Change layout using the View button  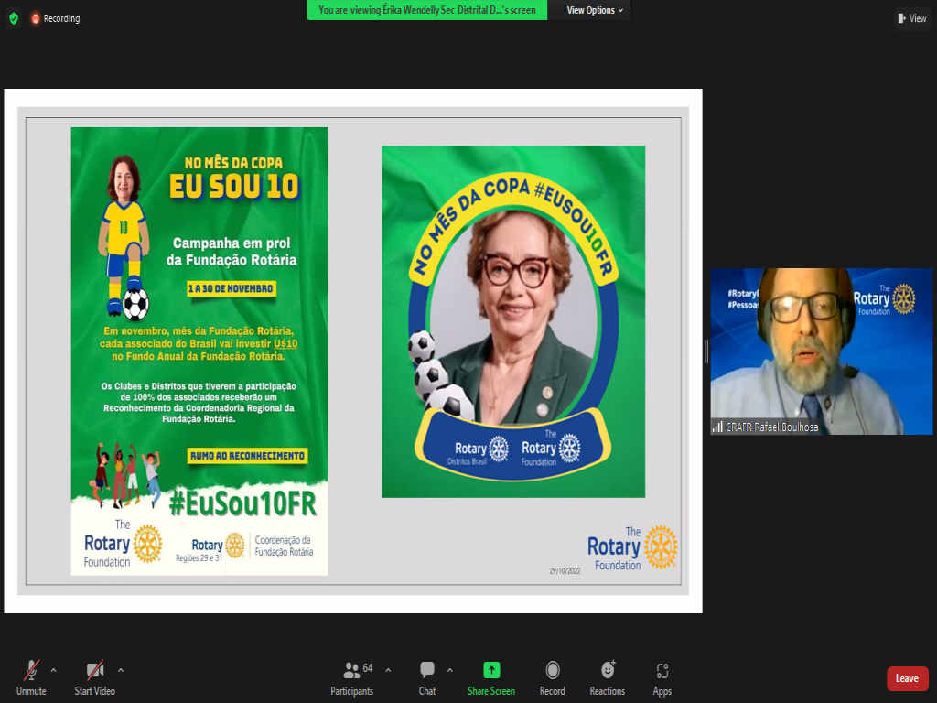(x=911, y=18)
